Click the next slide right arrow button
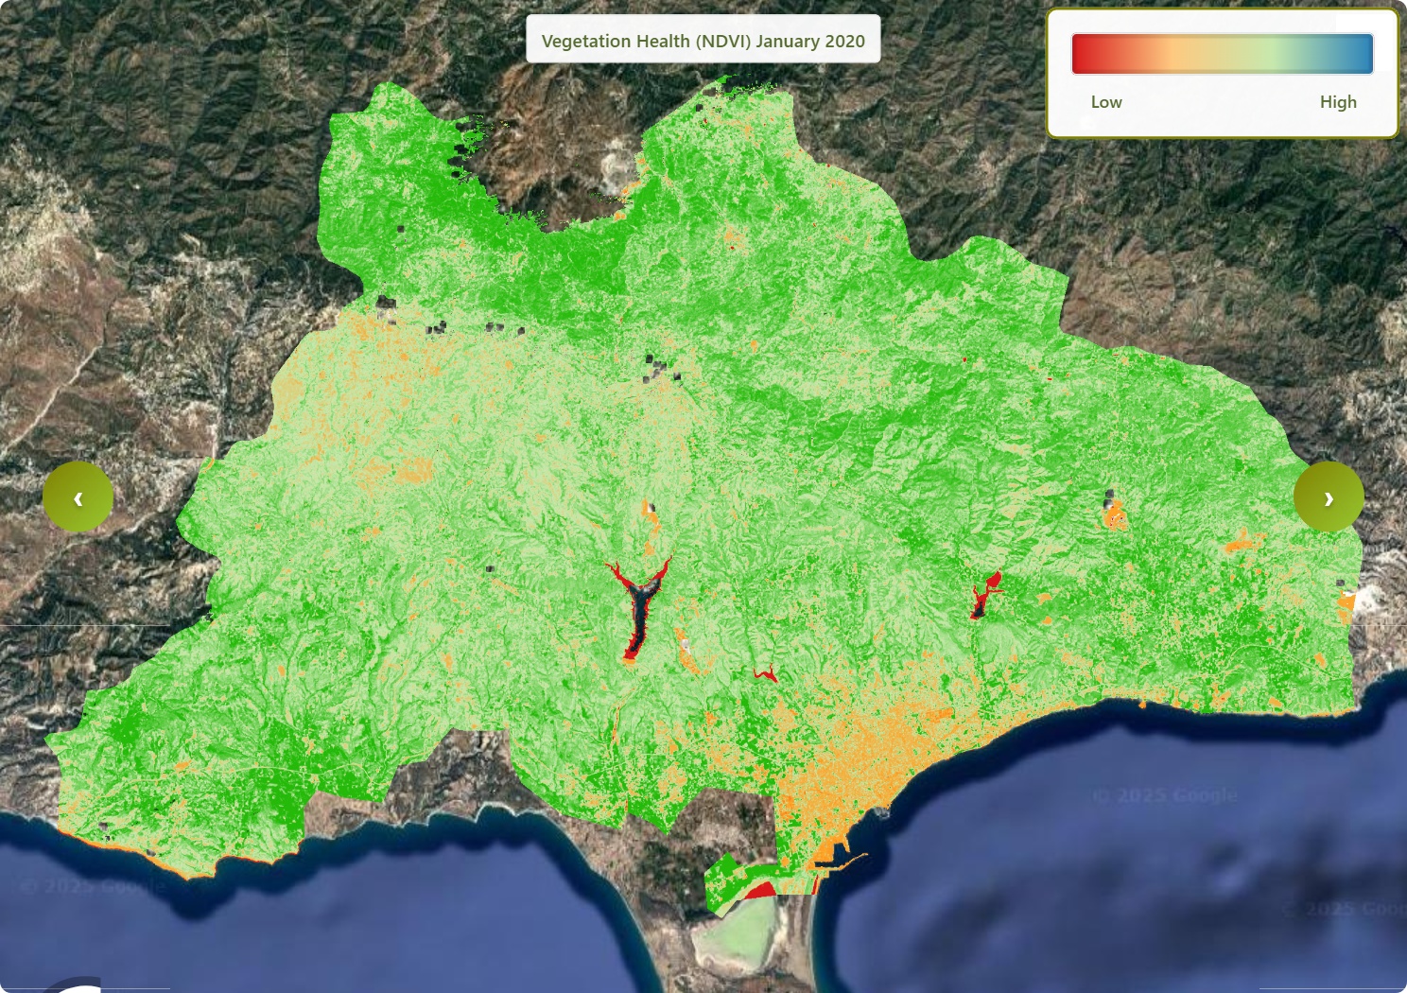The image size is (1407, 993). (x=1329, y=497)
